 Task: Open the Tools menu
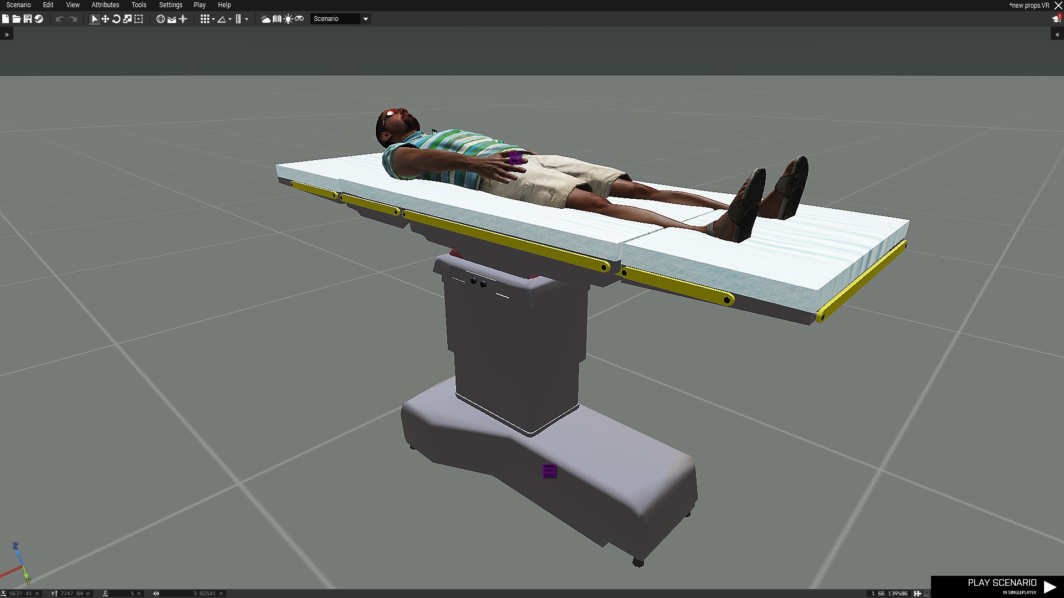click(x=139, y=5)
